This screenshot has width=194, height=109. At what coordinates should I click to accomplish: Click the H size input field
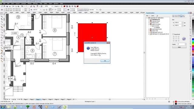tap(178, 23)
